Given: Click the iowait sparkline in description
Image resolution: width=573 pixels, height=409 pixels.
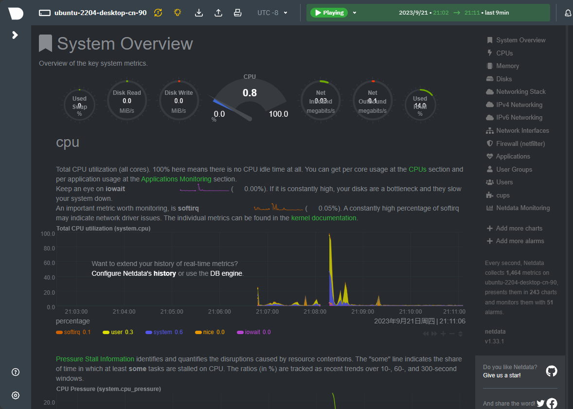Looking at the screenshot, I should [x=204, y=189].
